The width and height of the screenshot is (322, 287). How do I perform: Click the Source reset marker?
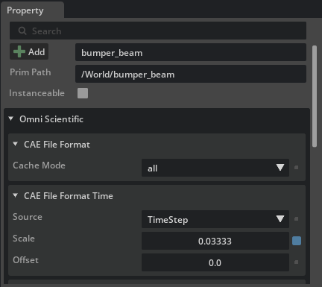point(296,219)
